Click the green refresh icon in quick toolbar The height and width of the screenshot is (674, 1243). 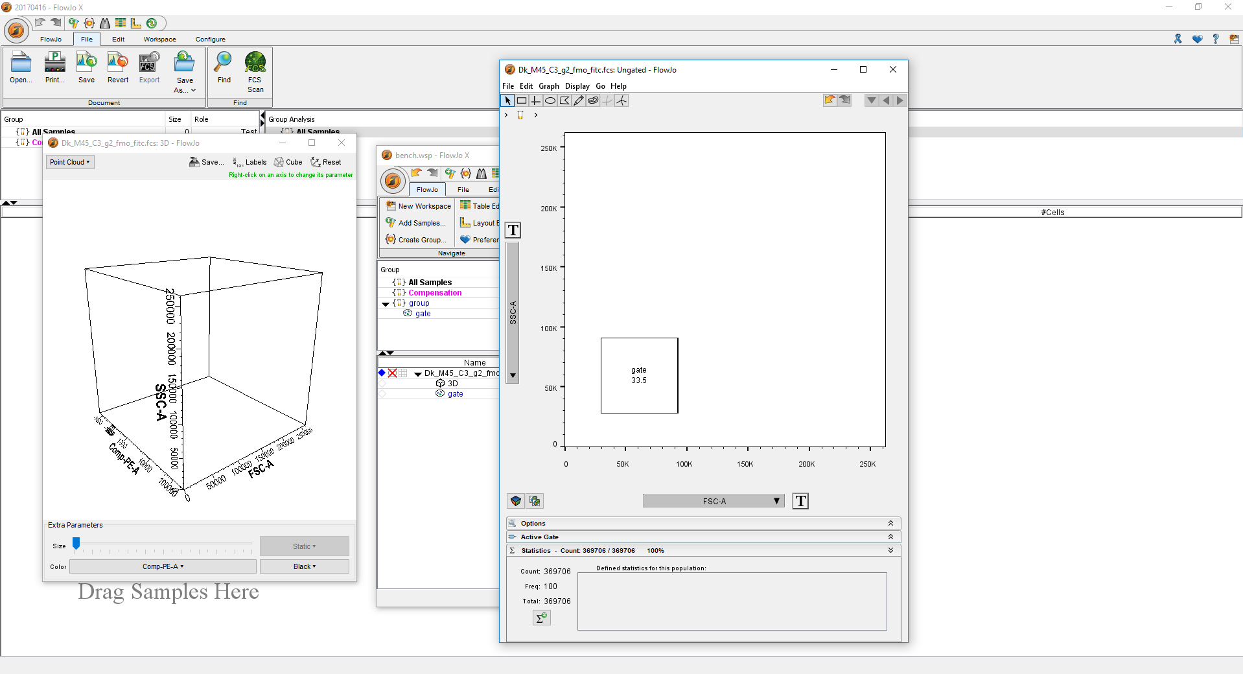tap(152, 23)
